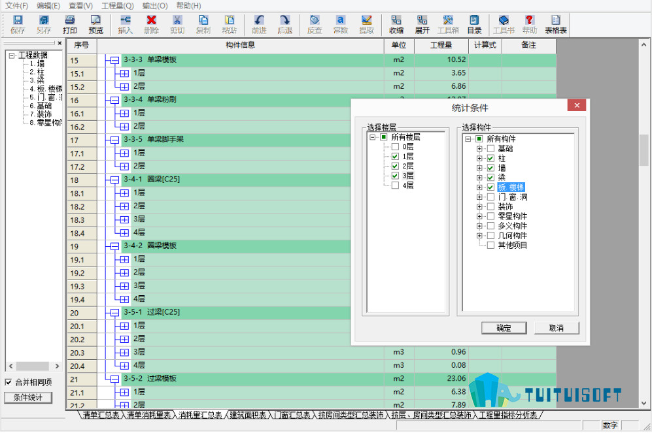The image size is (652, 433).
Task: Open the 工程量(Q) menu
Action: (x=118, y=6)
